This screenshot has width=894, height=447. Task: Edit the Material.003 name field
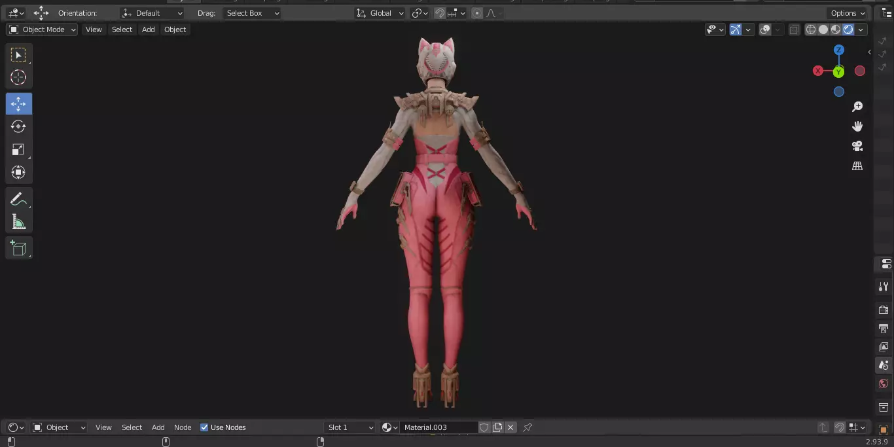[438, 427]
